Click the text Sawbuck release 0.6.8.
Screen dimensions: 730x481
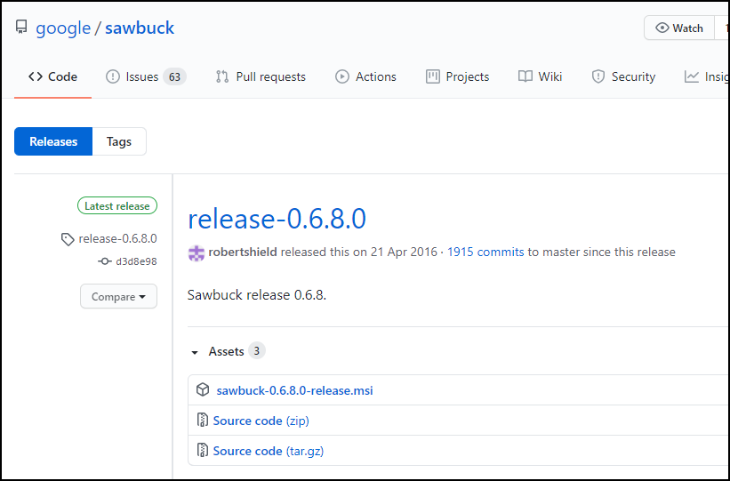(x=257, y=295)
